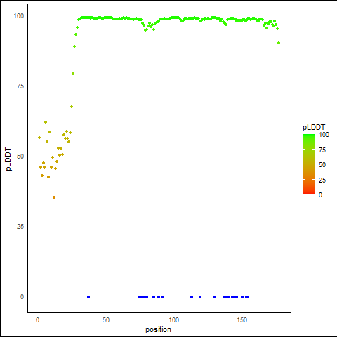Click the last green point near position 177
The width and height of the screenshot is (337, 337).
pyautogui.click(x=279, y=43)
